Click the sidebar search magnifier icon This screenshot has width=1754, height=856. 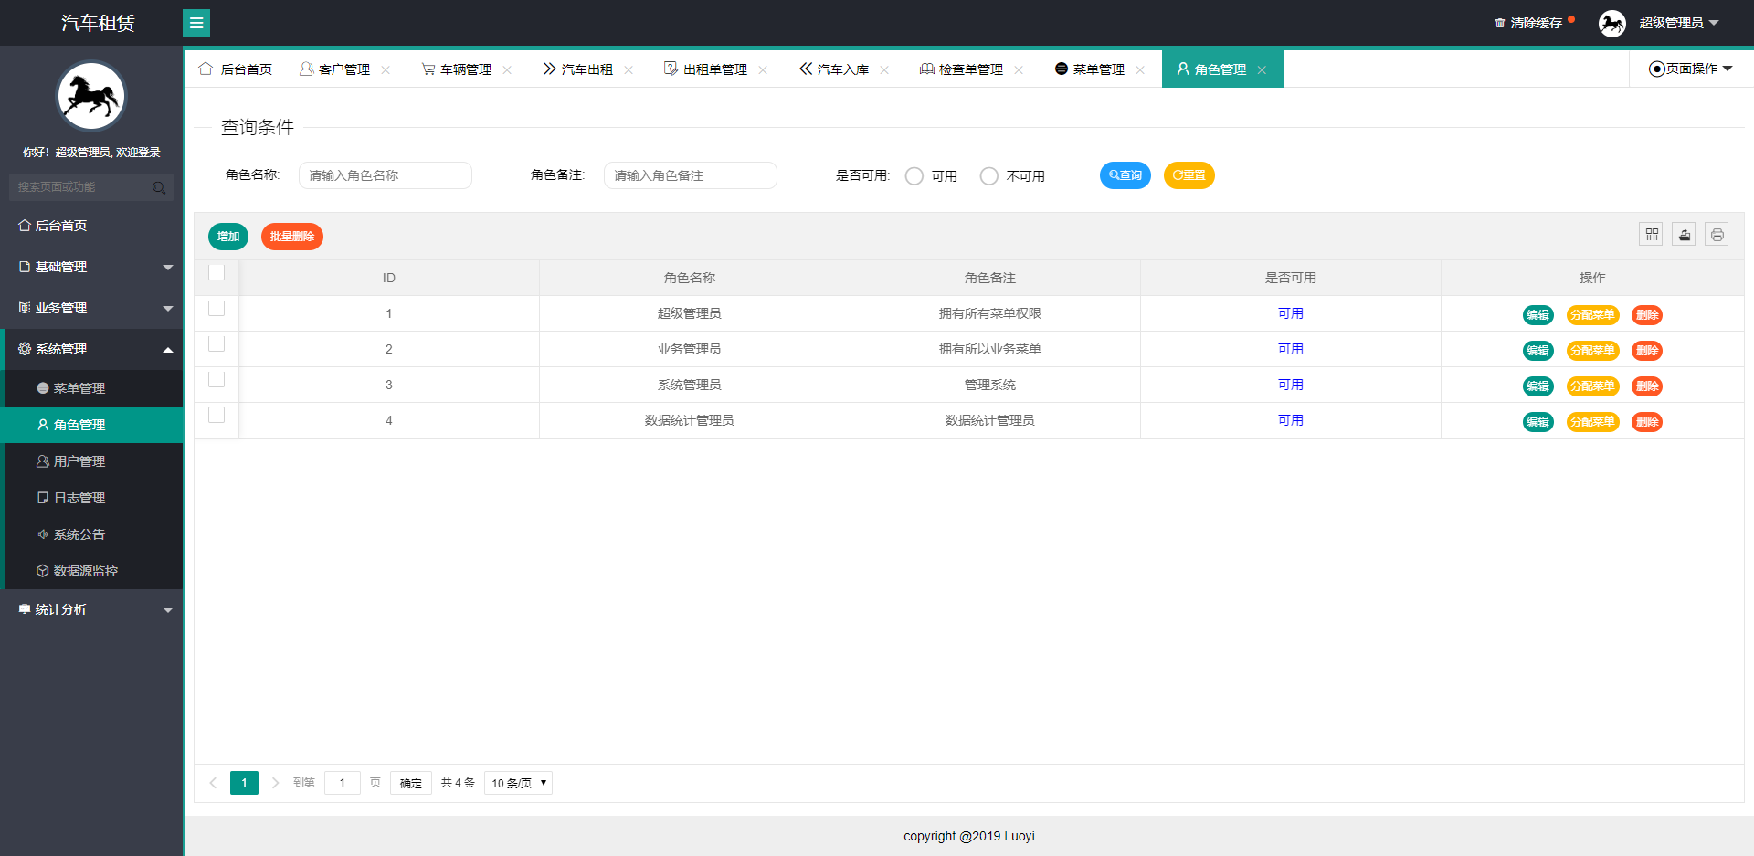click(x=159, y=187)
